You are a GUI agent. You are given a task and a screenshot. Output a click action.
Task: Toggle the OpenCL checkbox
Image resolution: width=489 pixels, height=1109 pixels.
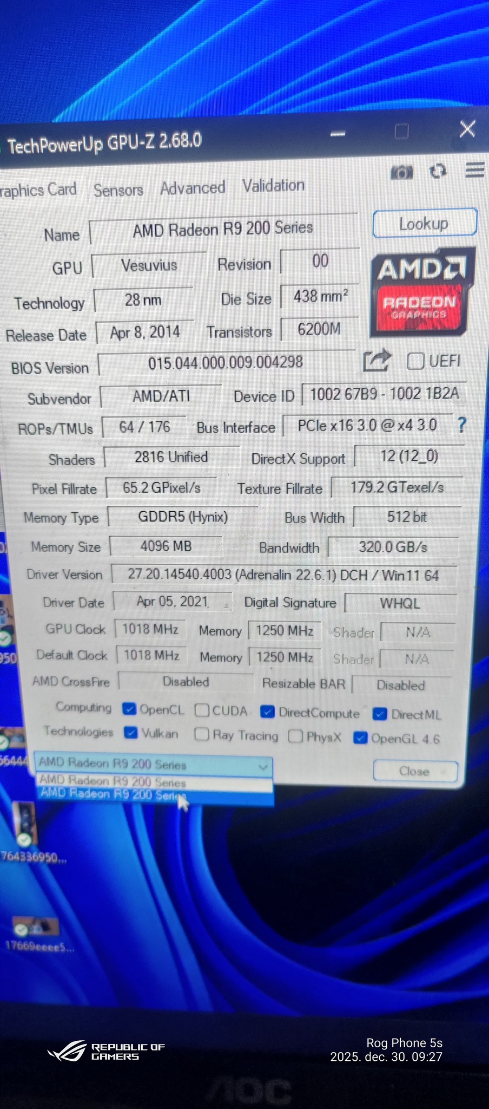(129, 709)
